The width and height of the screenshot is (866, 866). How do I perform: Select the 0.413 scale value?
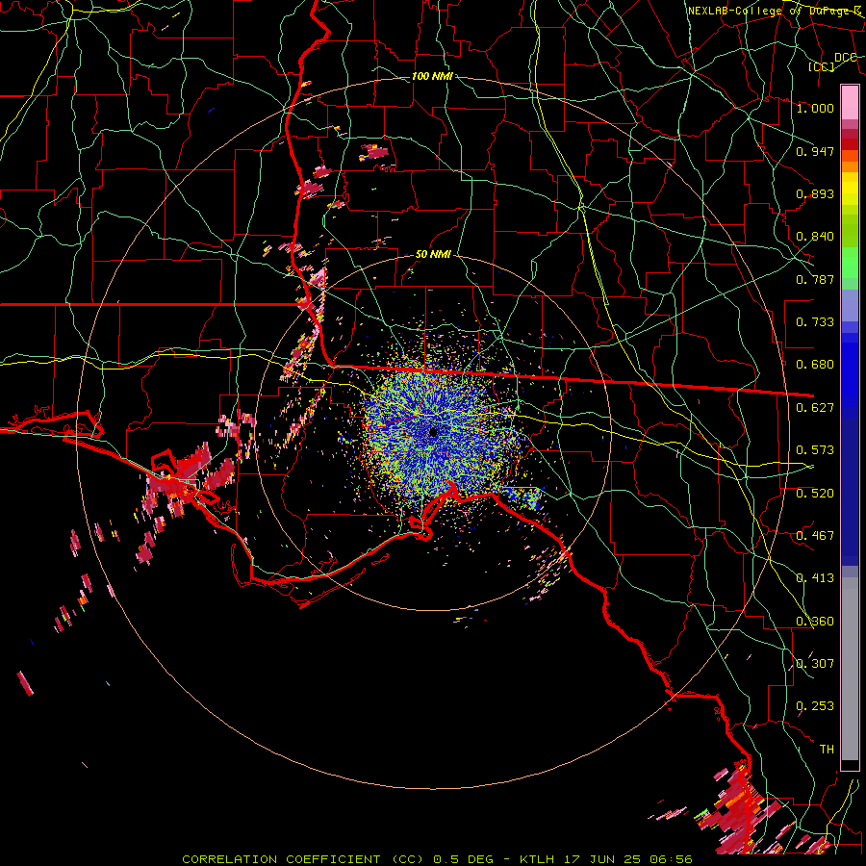click(815, 578)
